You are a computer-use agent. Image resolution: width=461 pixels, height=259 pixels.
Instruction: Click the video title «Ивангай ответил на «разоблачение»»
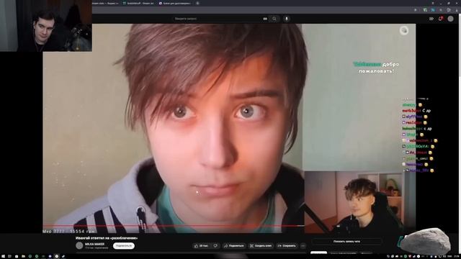pos(107,238)
